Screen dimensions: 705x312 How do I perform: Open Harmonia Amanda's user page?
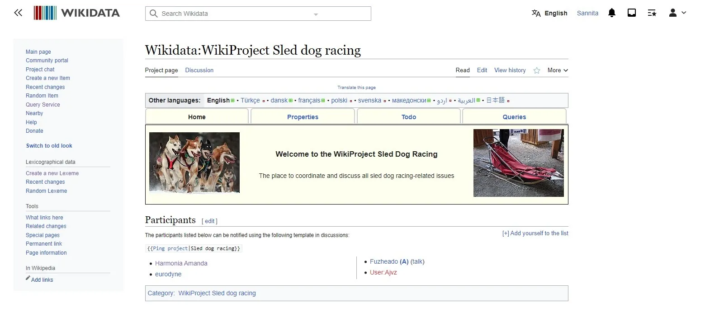(x=181, y=263)
